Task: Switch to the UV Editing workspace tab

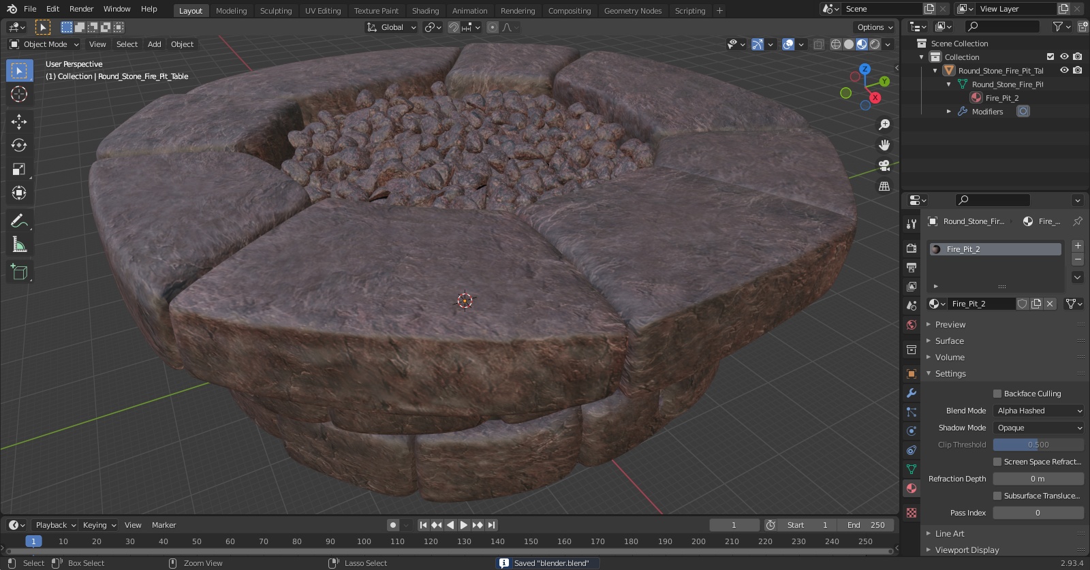Action: [323, 11]
